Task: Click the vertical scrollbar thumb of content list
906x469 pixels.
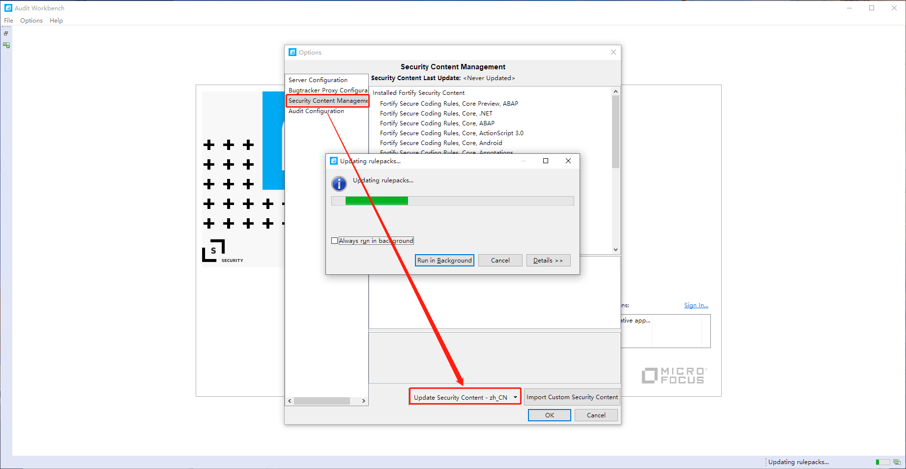Action: click(615, 132)
